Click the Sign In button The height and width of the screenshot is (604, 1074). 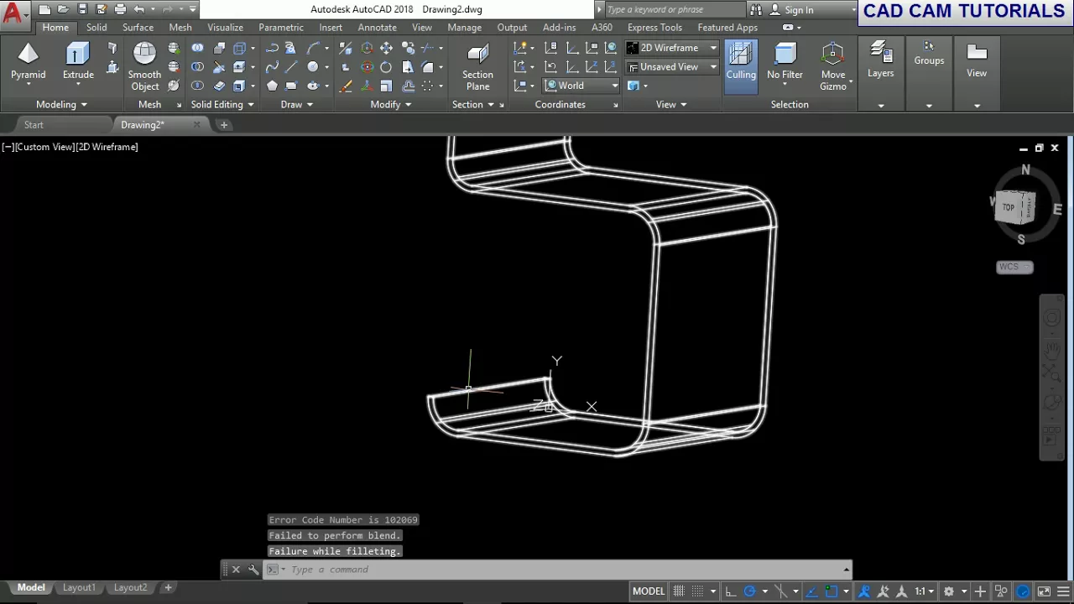792,10
